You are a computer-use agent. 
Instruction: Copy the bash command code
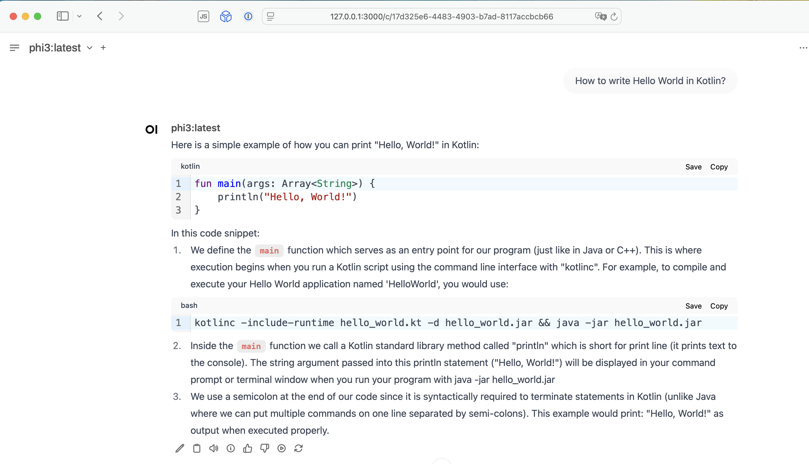pos(719,306)
